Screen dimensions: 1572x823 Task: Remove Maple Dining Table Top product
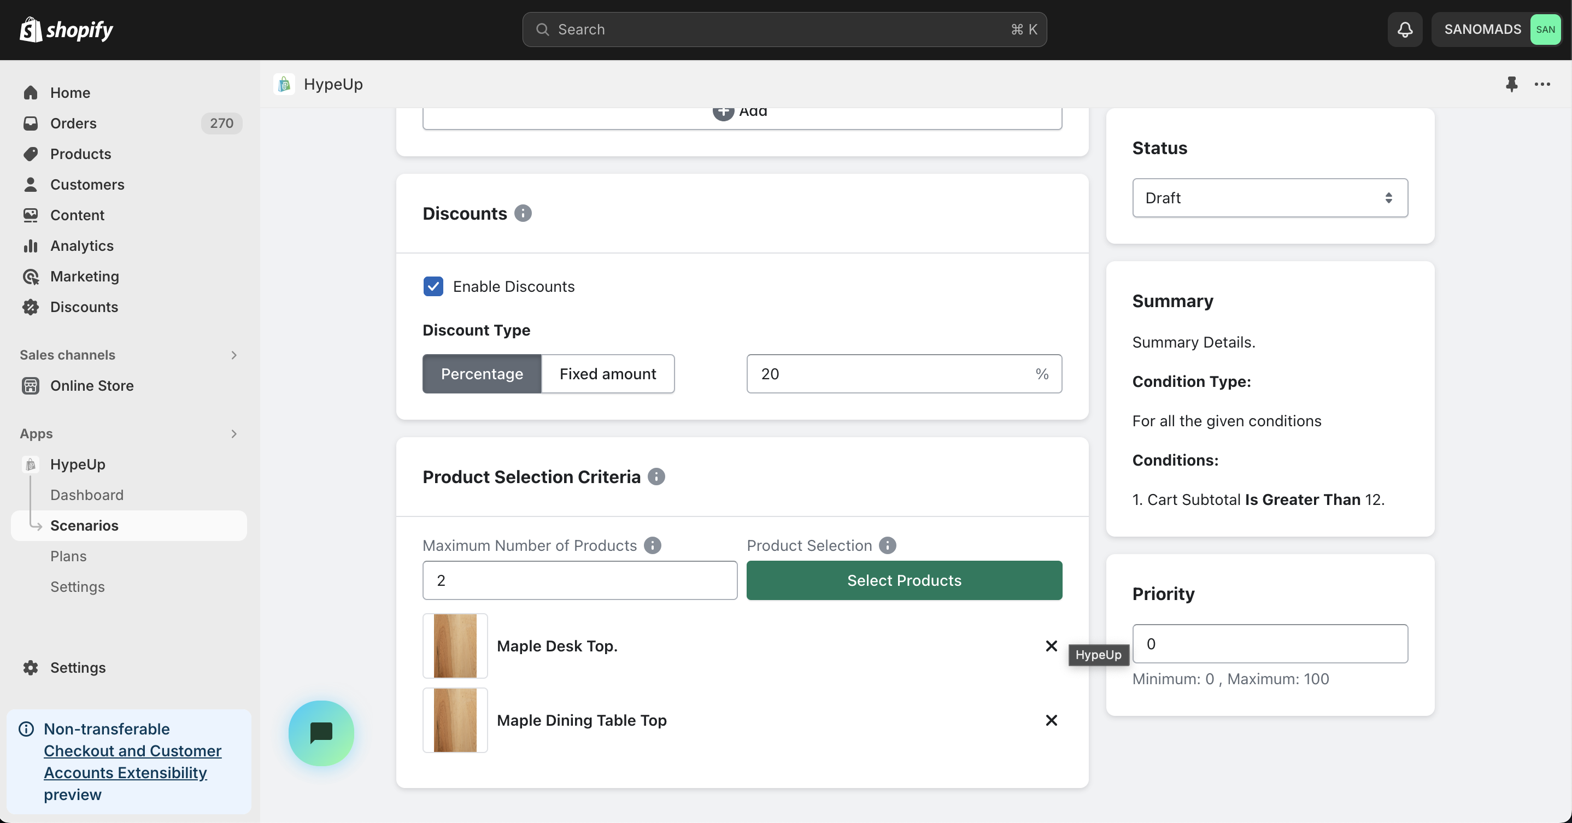(1051, 720)
